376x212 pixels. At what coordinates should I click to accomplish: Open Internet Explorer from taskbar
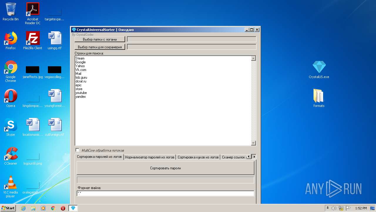(x=23, y=208)
